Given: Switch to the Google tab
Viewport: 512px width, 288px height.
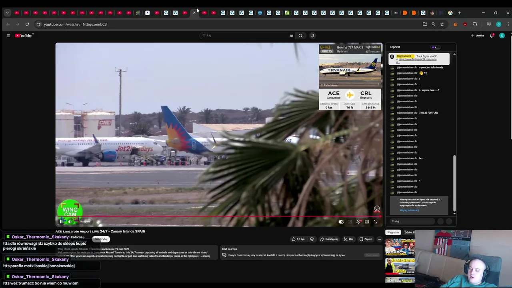Looking at the screenshot, I should [450, 13].
